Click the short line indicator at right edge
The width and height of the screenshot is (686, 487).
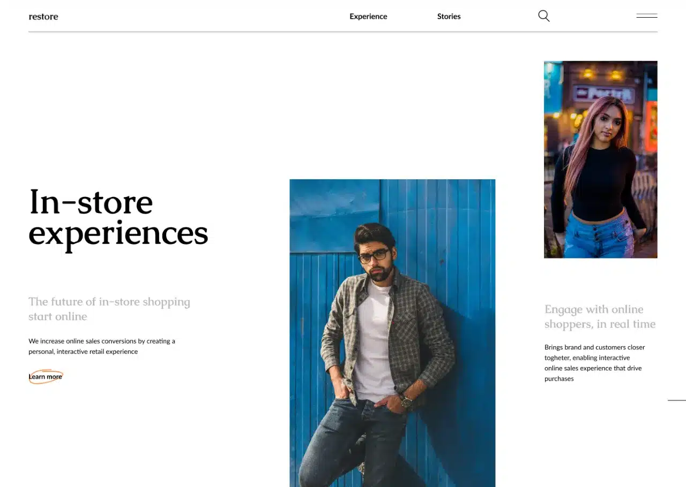[676, 400]
